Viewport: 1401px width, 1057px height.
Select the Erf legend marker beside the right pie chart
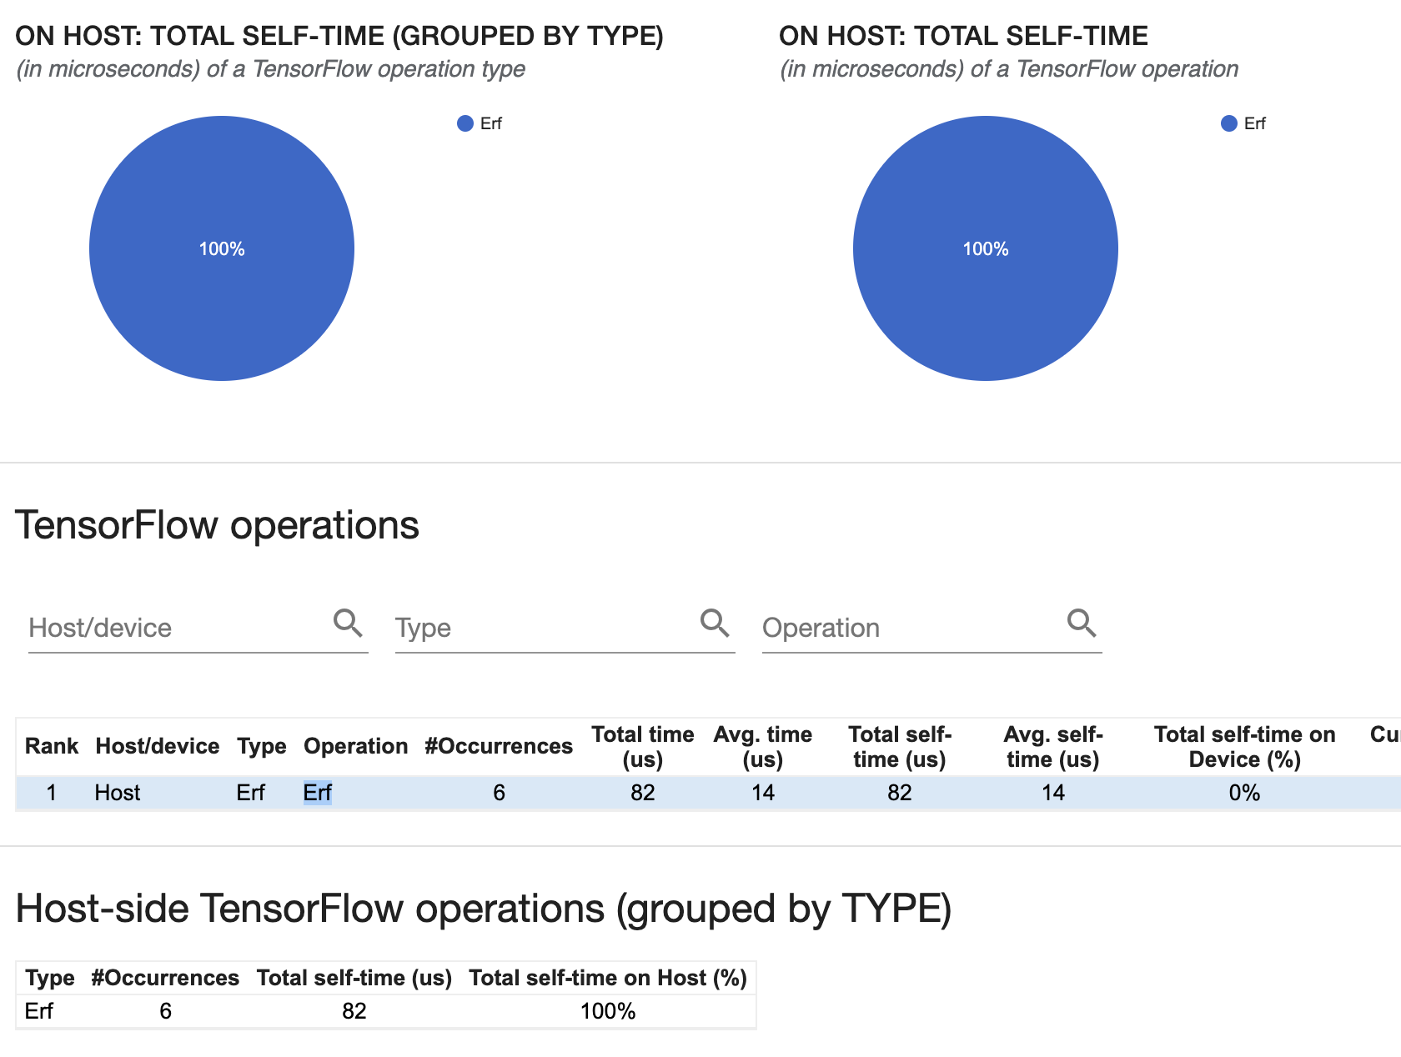tap(1228, 123)
